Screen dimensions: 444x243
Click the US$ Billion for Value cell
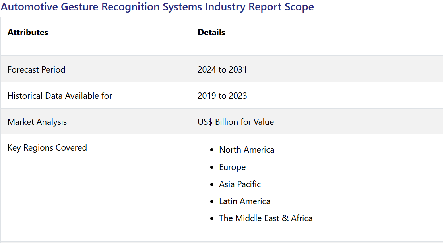(236, 122)
